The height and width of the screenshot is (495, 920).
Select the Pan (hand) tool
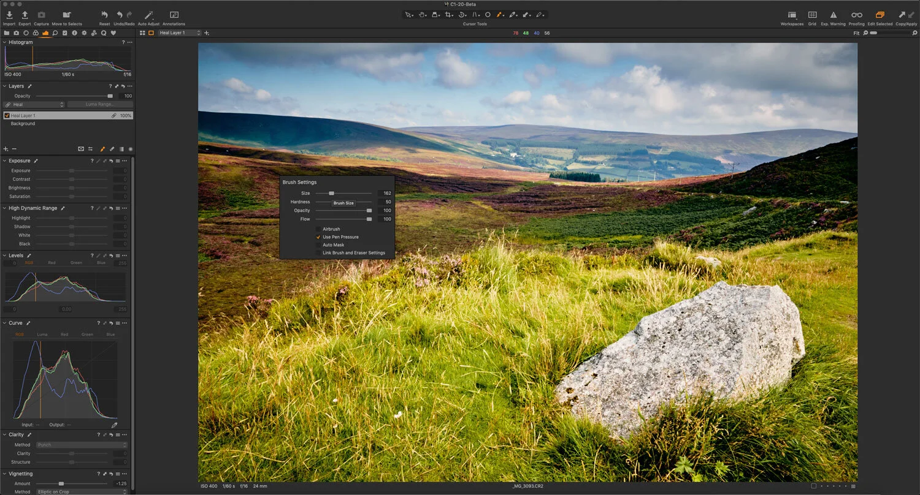pyautogui.click(x=422, y=14)
